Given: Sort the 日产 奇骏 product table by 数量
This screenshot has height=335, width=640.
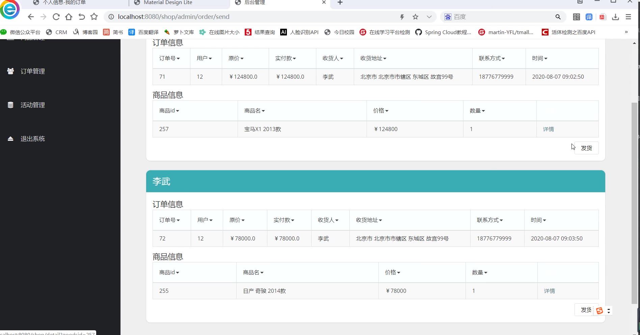Looking at the screenshot, I should [480, 273].
